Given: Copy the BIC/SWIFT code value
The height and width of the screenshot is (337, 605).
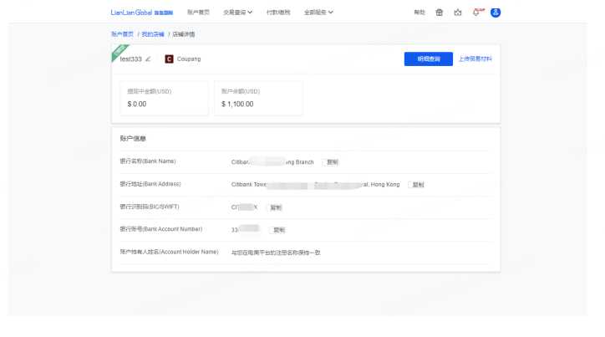Looking at the screenshot, I should 276,207.
